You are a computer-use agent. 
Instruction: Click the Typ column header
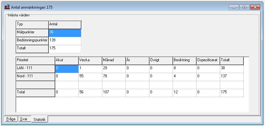(32, 25)
